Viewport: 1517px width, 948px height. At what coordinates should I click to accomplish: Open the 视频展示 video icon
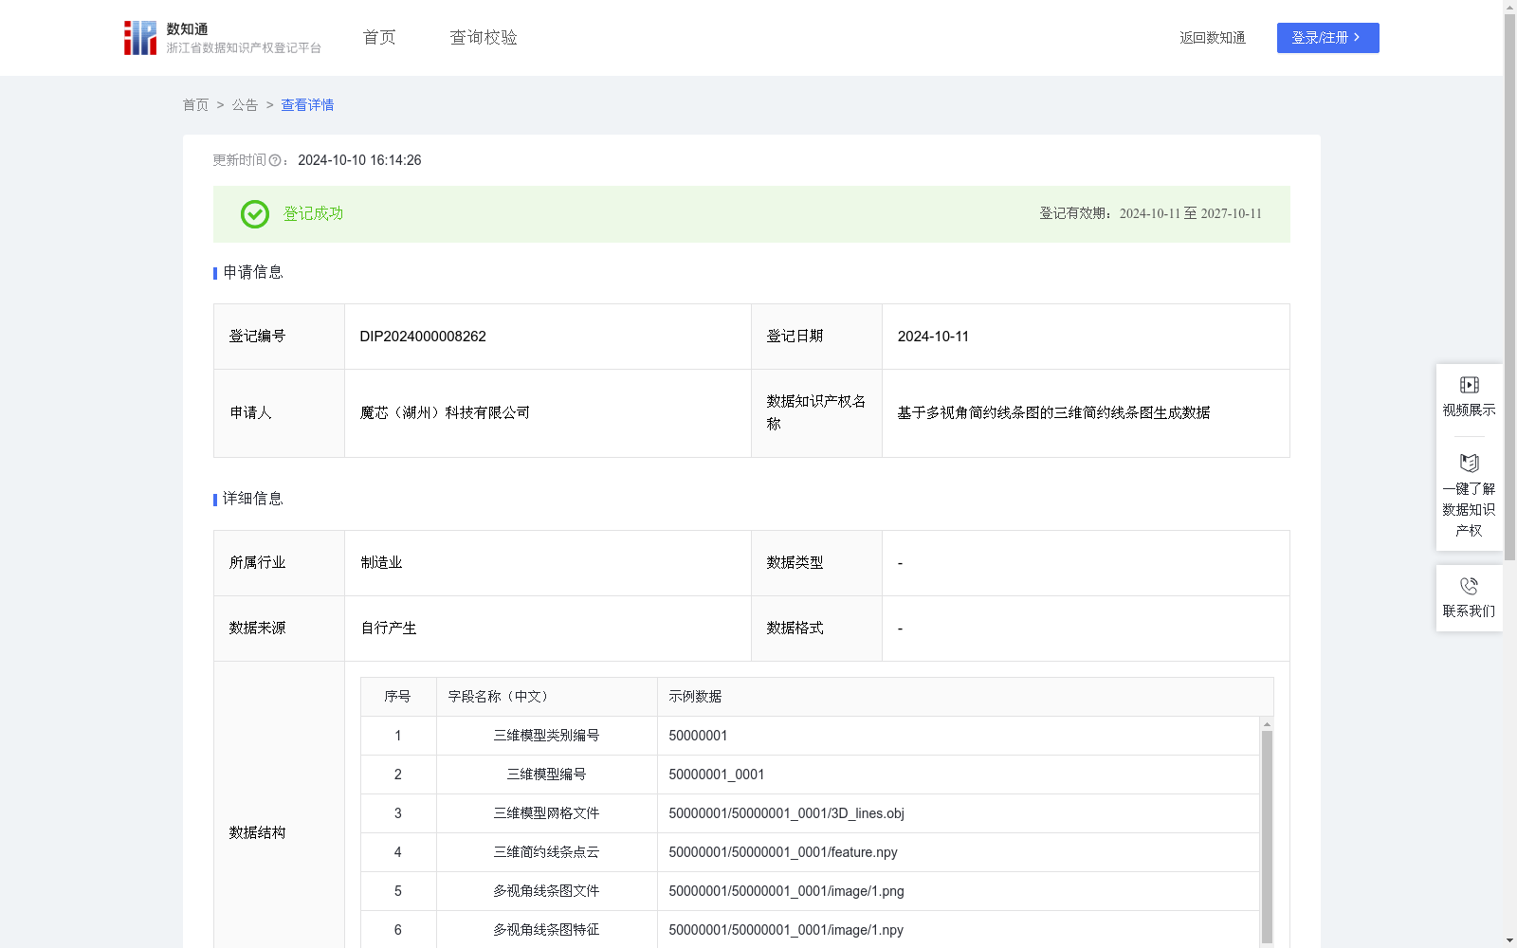(x=1470, y=385)
